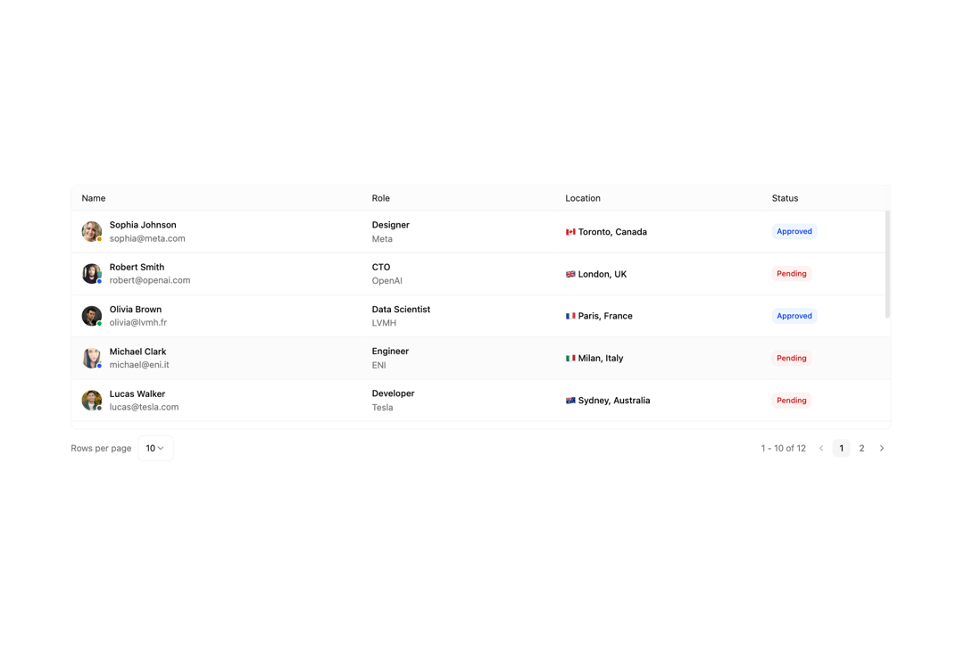Go to the next page arrow

pyautogui.click(x=882, y=448)
